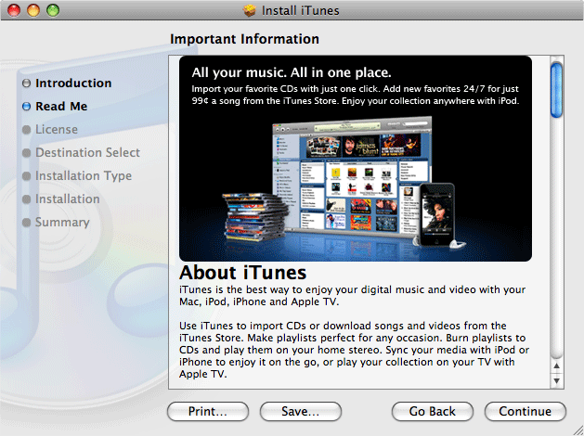
Task: Click the Installation step label
Action: [68, 199]
